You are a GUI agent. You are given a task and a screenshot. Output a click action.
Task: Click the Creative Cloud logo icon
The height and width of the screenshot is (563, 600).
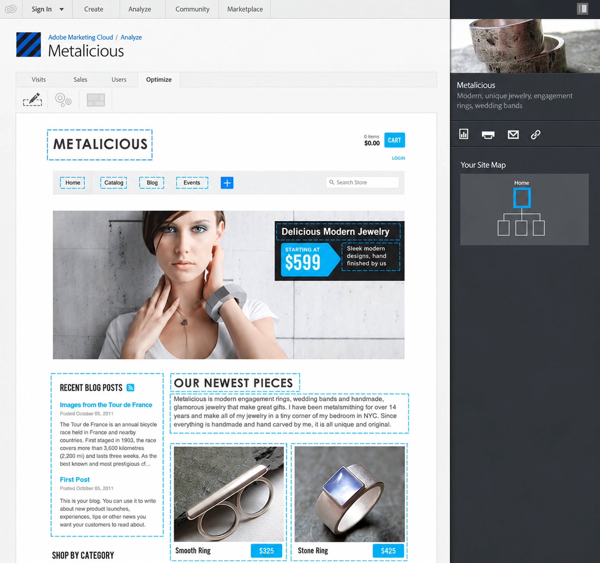point(11,9)
